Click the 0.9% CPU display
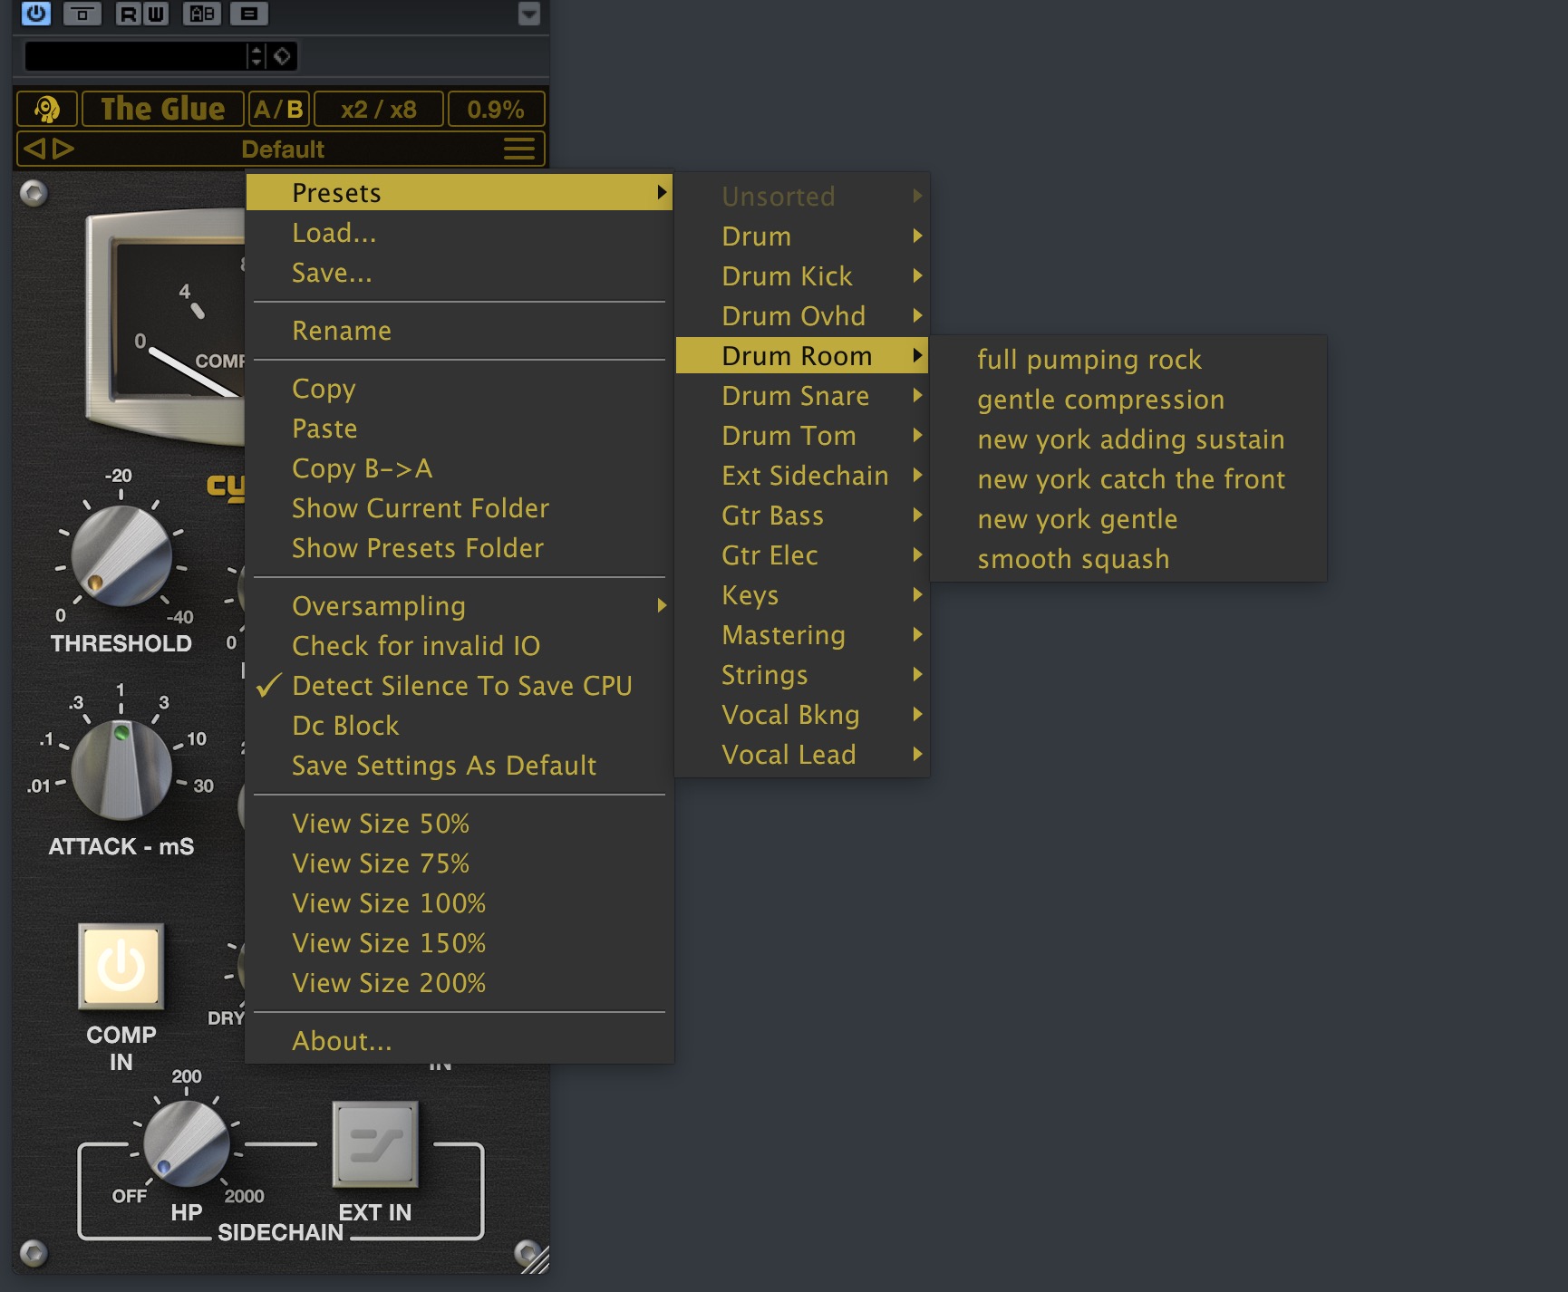This screenshot has width=1568, height=1292. pos(496,110)
